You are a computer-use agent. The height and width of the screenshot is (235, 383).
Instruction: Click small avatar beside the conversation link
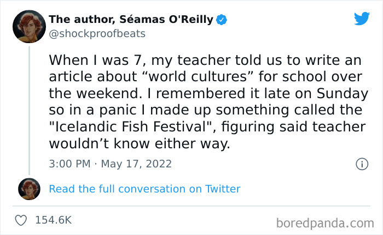[x=30, y=189]
